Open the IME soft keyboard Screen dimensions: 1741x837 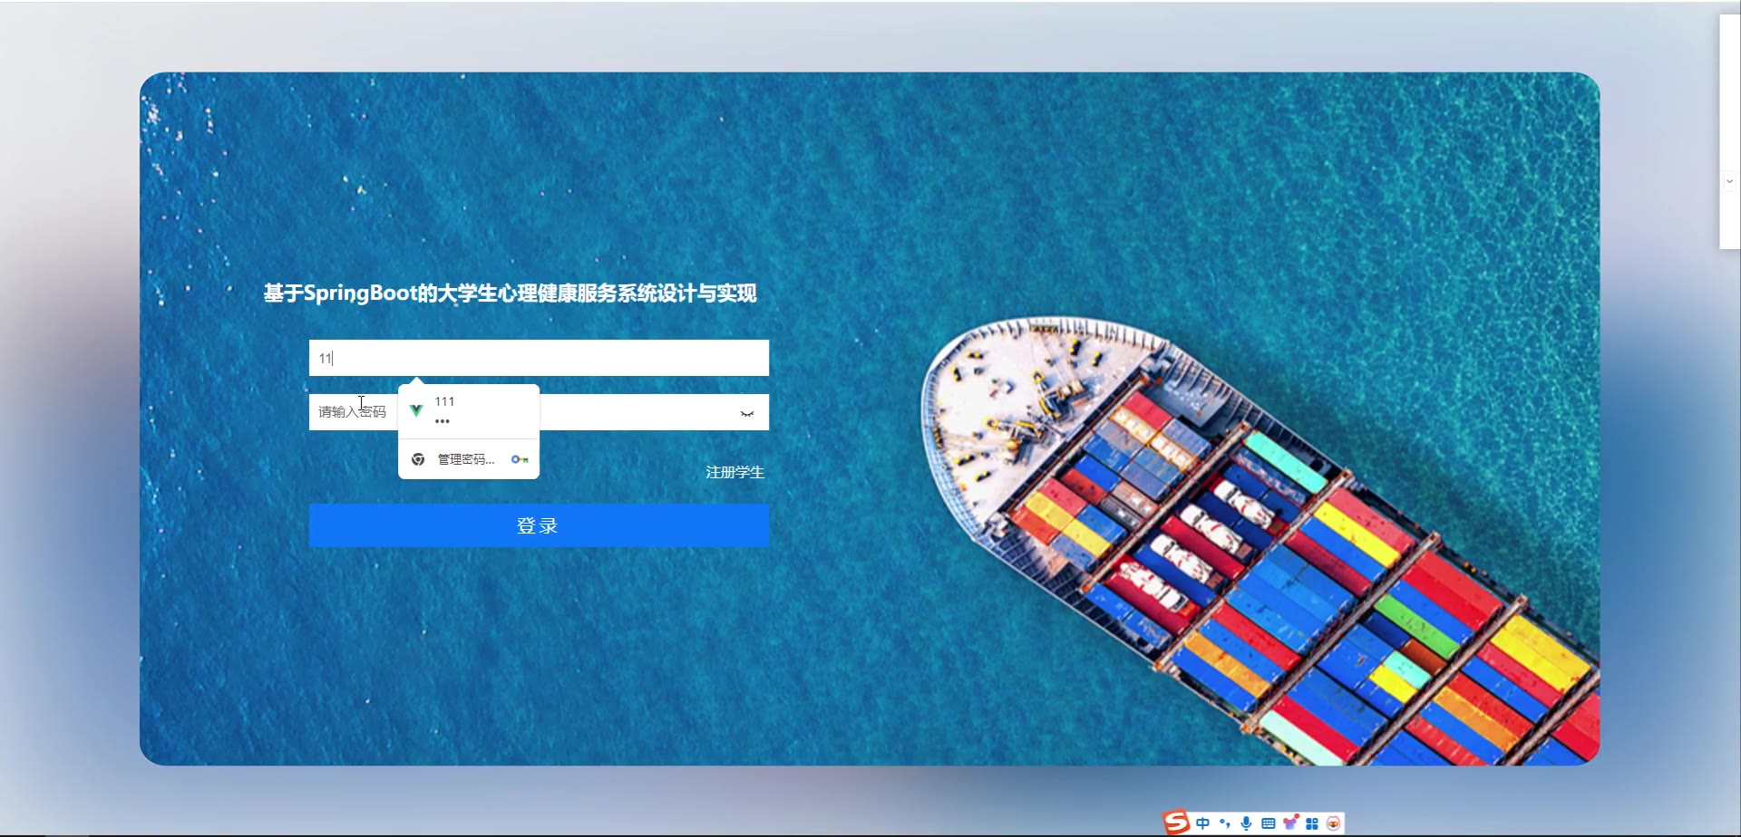1269,823
